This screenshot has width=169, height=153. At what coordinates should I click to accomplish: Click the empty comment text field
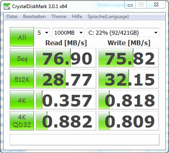tap(84, 140)
